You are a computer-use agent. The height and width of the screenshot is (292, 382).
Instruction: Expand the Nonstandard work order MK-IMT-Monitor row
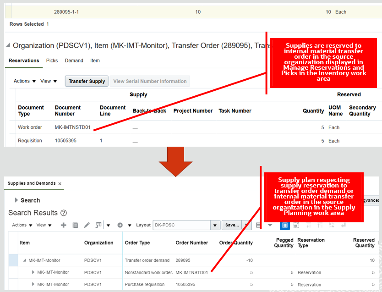coord(33,272)
